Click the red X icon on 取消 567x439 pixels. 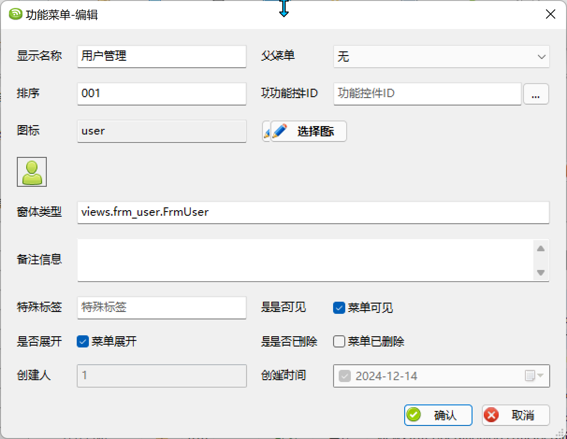(491, 415)
